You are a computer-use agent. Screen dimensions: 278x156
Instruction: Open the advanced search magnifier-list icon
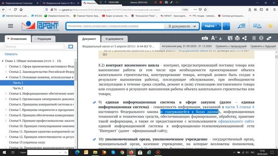242,26
